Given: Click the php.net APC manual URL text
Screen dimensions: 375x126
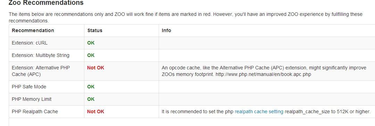Looking at the screenshot, I should coord(263,74).
